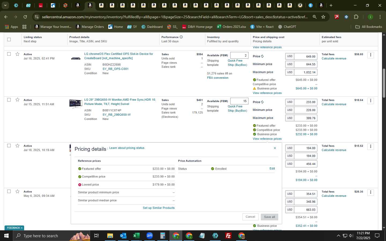Open SKU SY_RB_29BQ650-W link
The height and width of the screenshot is (241, 386).
116,115
